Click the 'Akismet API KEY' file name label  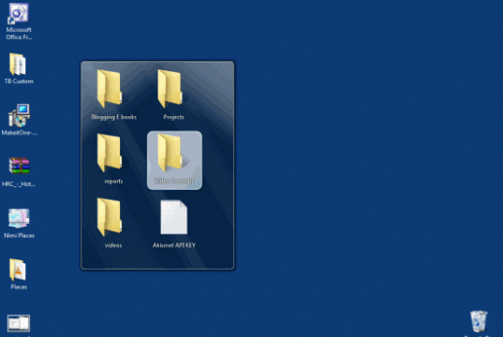(x=174, y=245)
